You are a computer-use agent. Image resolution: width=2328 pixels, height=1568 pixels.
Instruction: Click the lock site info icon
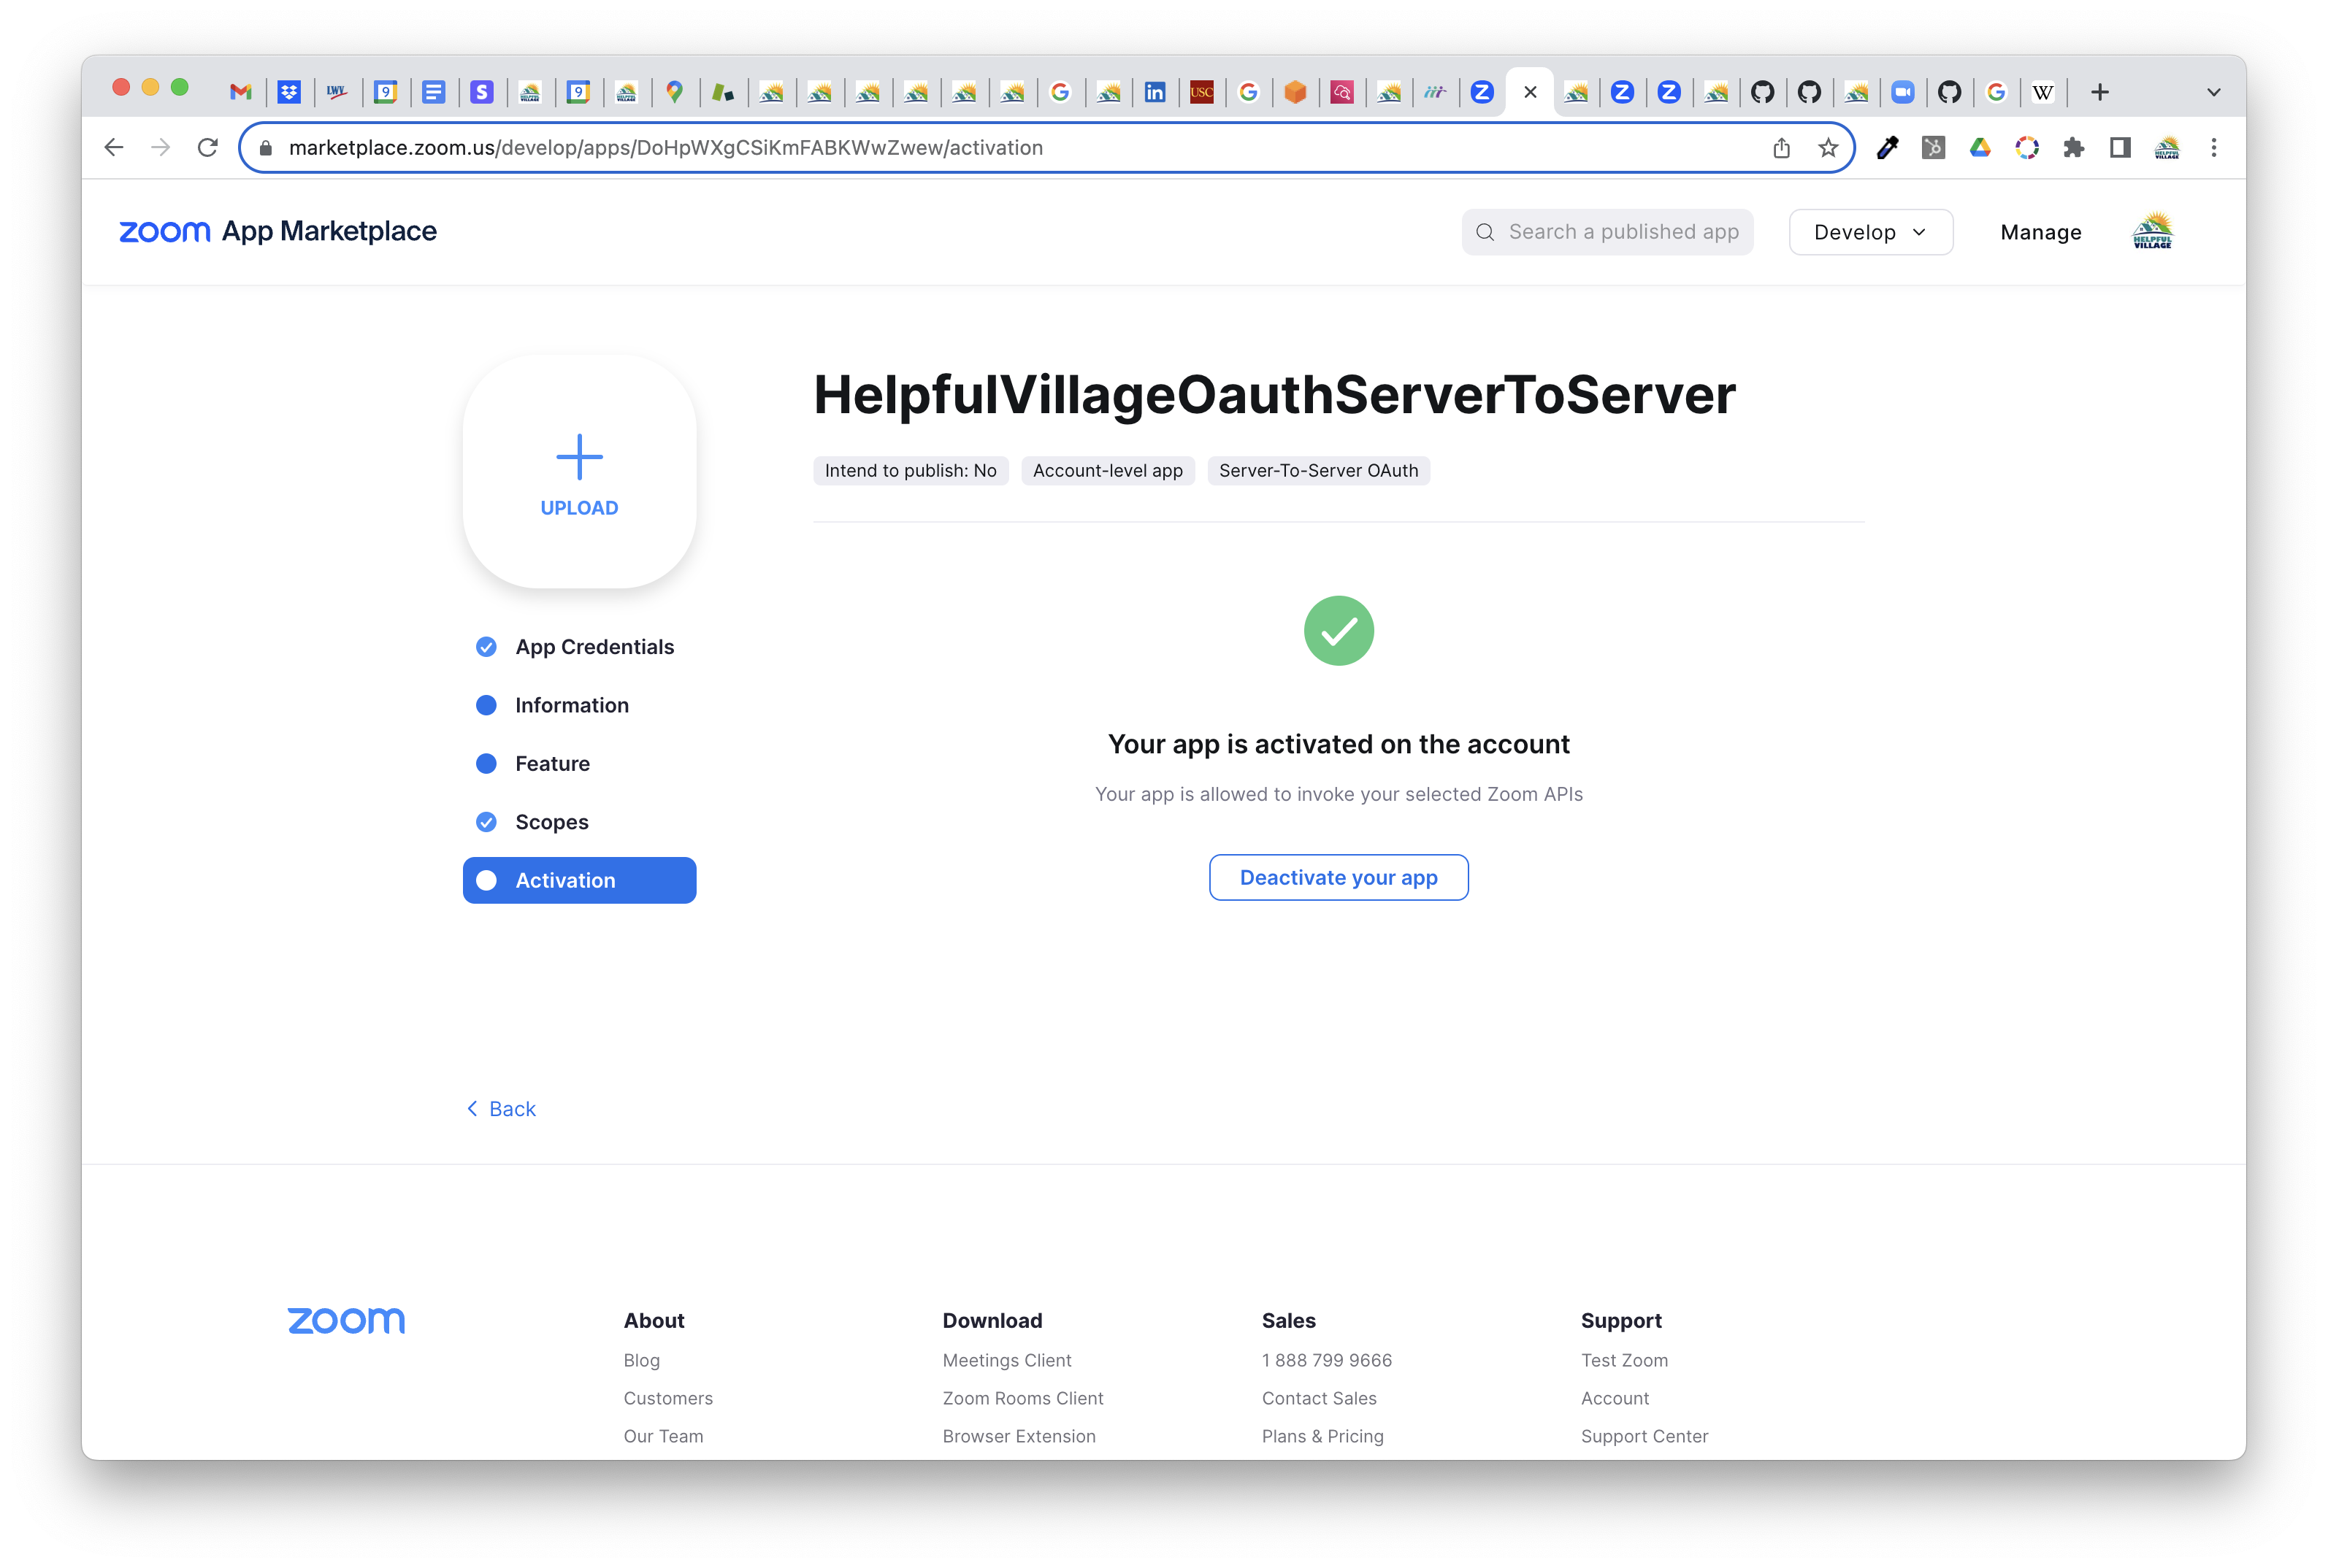pyautogui.click(x=265, y=148)
